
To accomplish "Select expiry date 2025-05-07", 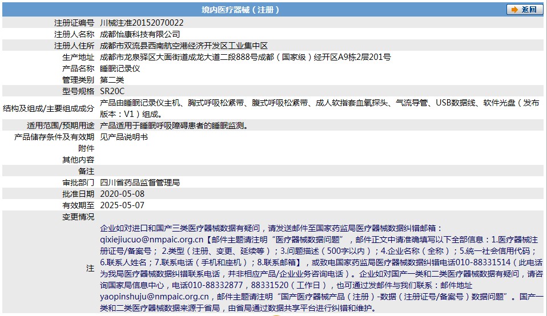I will point(122,205).
